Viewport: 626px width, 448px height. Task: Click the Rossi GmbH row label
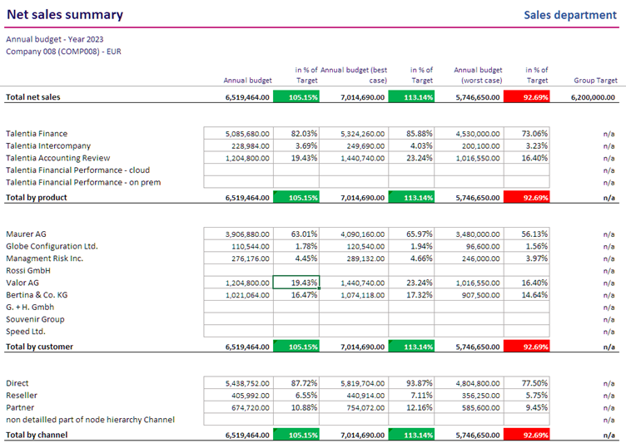click(28, 270)
